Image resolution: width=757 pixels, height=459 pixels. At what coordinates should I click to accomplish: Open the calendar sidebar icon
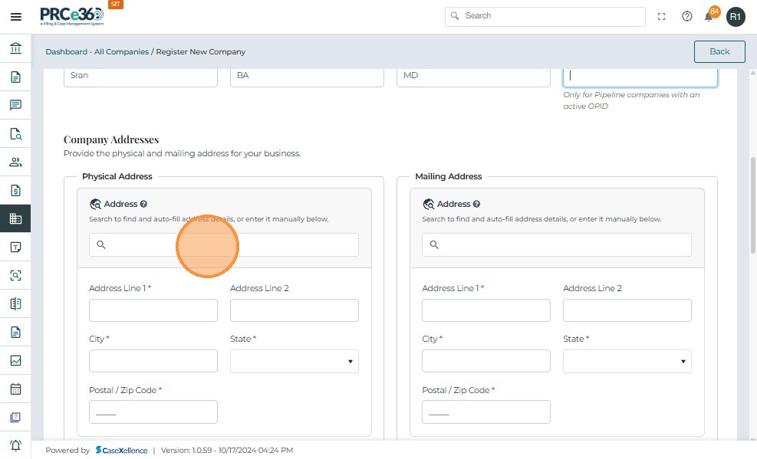(15, 389)
